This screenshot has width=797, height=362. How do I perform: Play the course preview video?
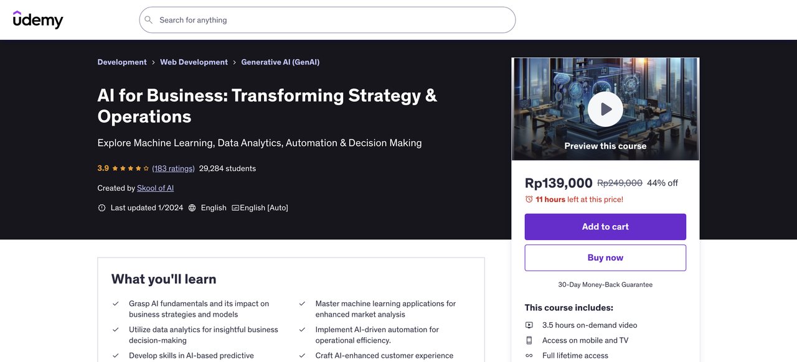click(605, 109)
